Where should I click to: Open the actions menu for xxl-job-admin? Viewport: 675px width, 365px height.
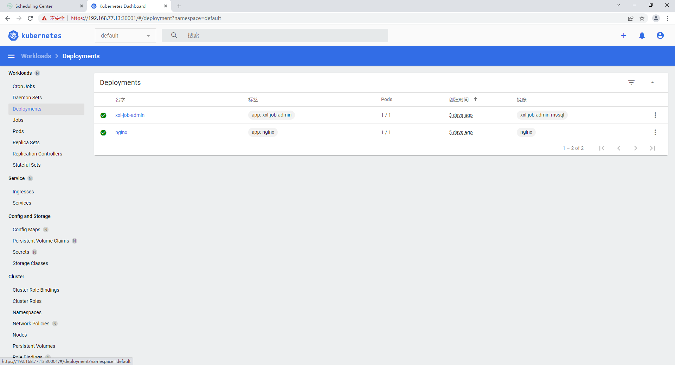coord(655,115)
